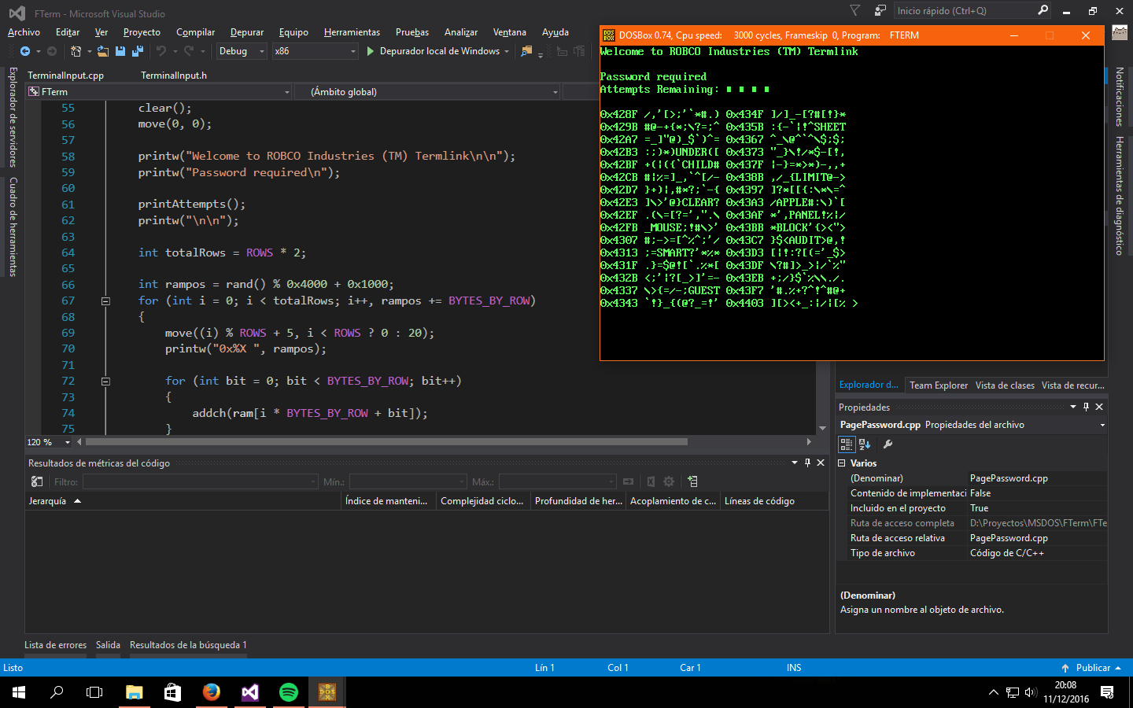Click the DOSBox taskbar icon
The height and width of the screenshot is (708, 1133).
[x=327, y=692]
